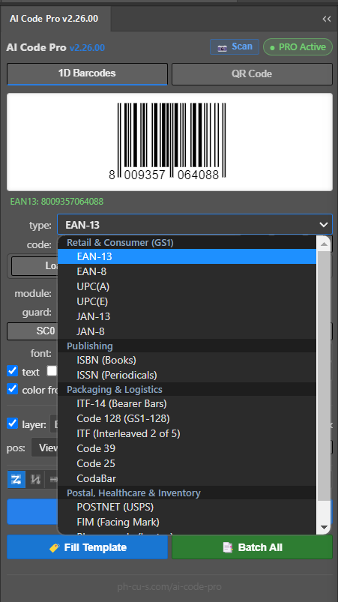Click dropdown list scrollbar up arrow
The width and height of the screenshot is (338, 602).
point(324,244)
